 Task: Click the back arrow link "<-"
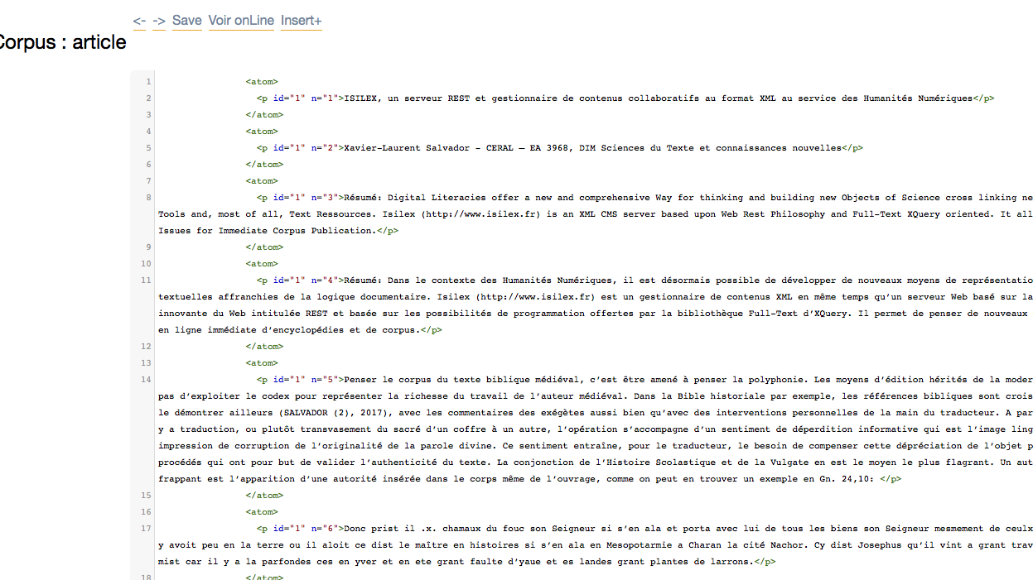139,21
